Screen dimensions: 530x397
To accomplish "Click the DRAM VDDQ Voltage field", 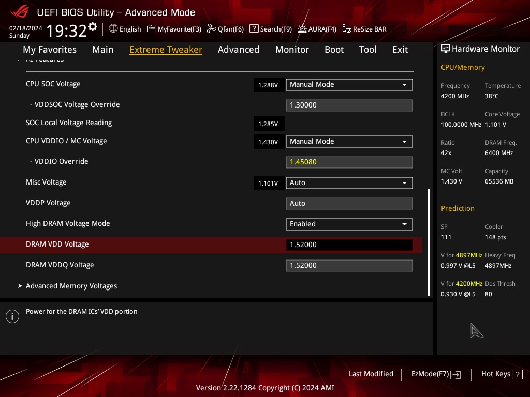I will (x=349, y=265).
